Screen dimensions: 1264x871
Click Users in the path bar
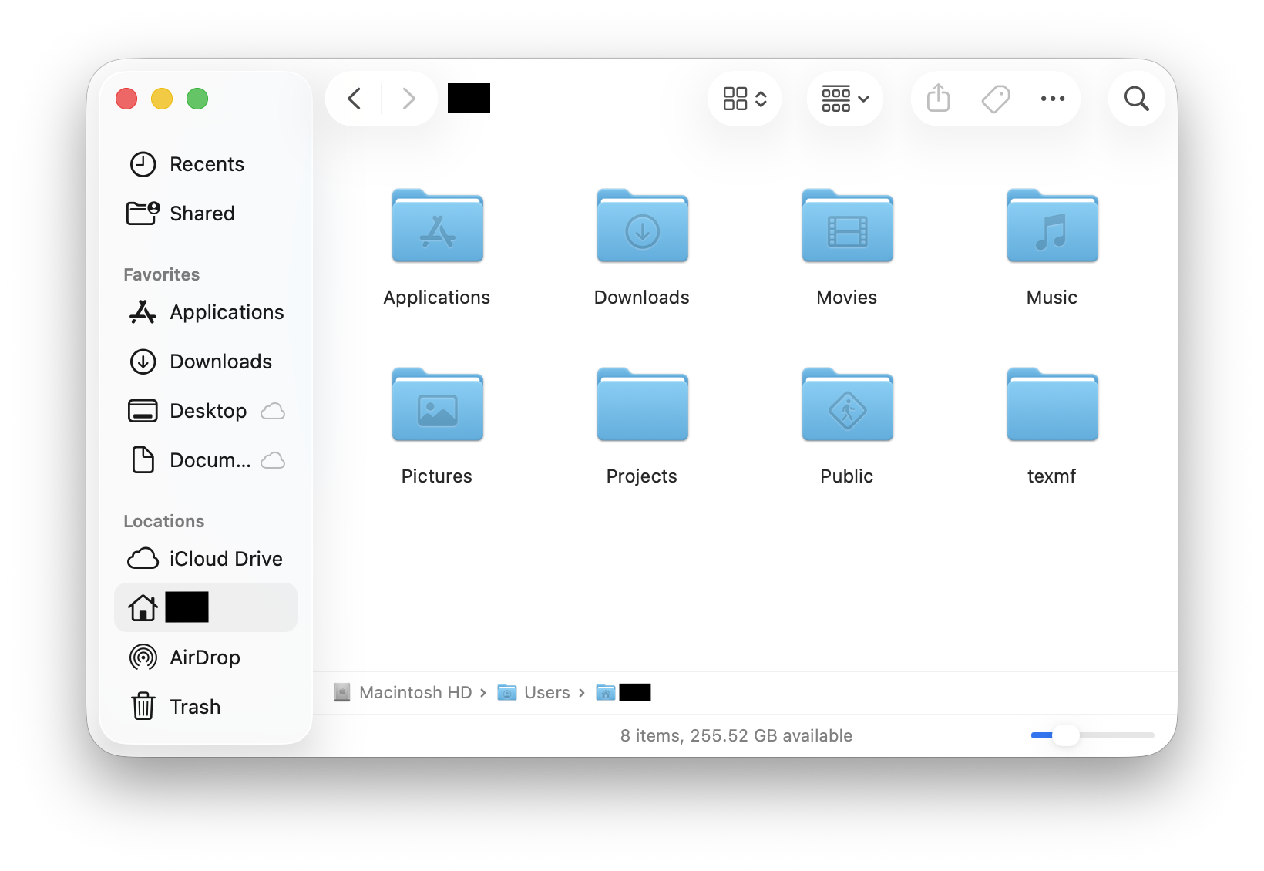pos(534,693)
